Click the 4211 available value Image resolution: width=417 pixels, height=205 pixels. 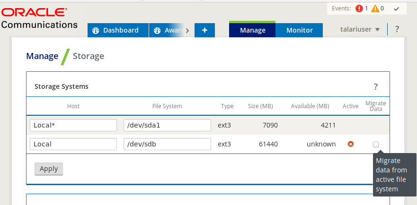[328, 125]
